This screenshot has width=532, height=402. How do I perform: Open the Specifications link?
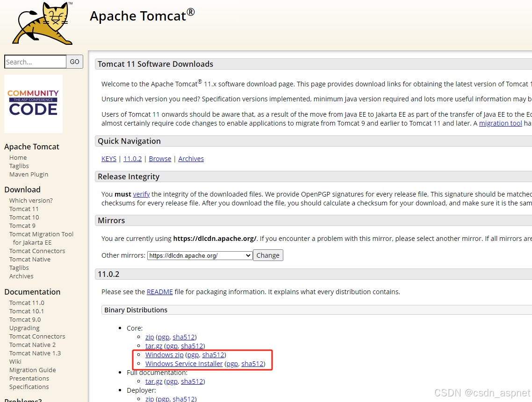[29, 387]
